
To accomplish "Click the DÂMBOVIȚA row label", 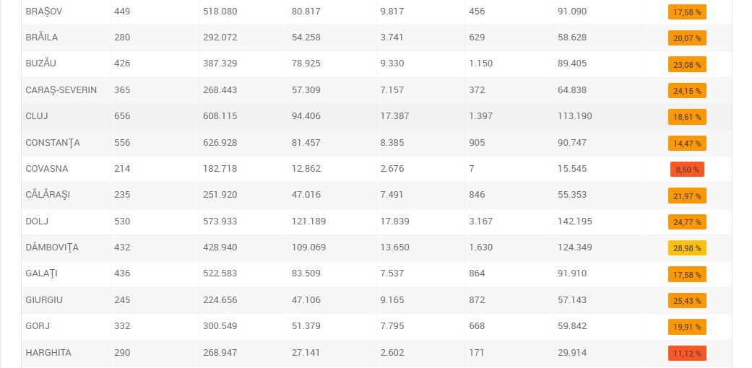I will 52,247.
